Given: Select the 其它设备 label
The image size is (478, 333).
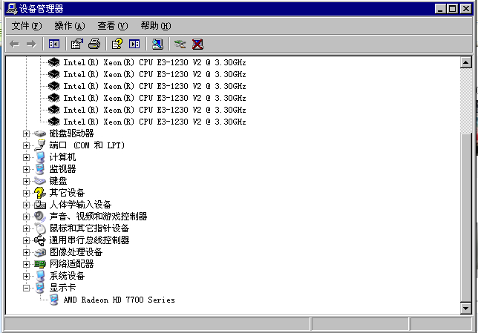Looking at the screenshot, I should click(x=67, y=193).
